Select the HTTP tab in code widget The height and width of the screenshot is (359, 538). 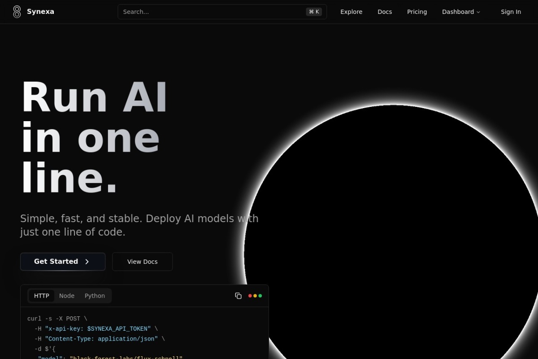click(x=42, y=296)
